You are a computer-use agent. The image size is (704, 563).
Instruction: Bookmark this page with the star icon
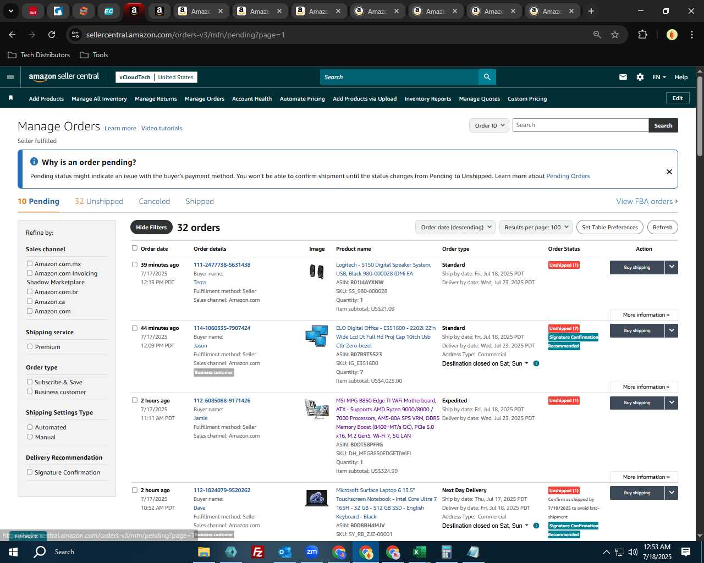pyautogui.click(x=615, y=35)
